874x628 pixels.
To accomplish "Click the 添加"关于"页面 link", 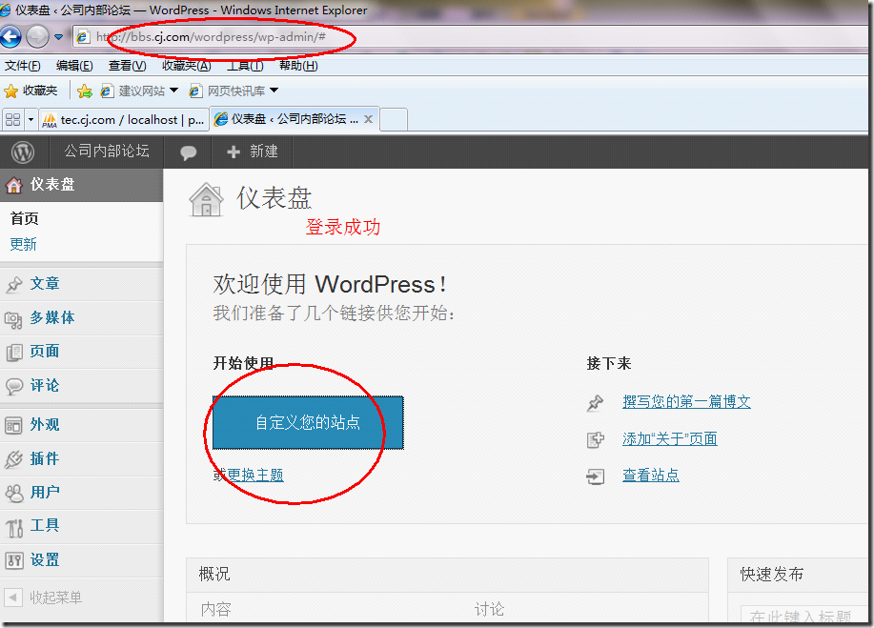I will click(x=669, y=439).
